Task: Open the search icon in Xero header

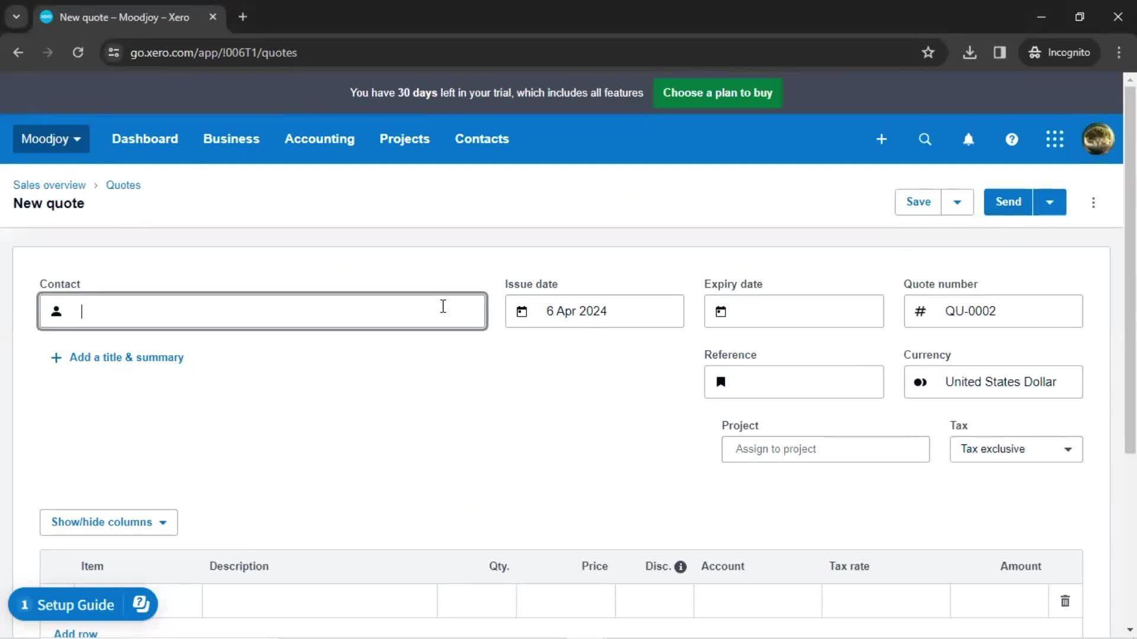Action: (924, 139)
